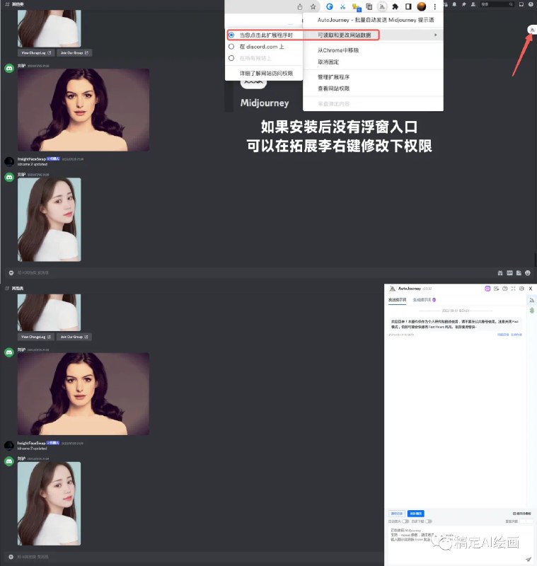Image resolution: width=537 pixels, height=566 pixels.
Task: Click the export icon in the AutoJourney header
Action: (x=497, y=289)
